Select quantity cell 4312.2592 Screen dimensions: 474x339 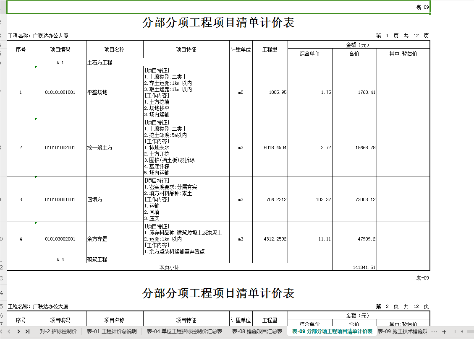click(x=270, y=239)
